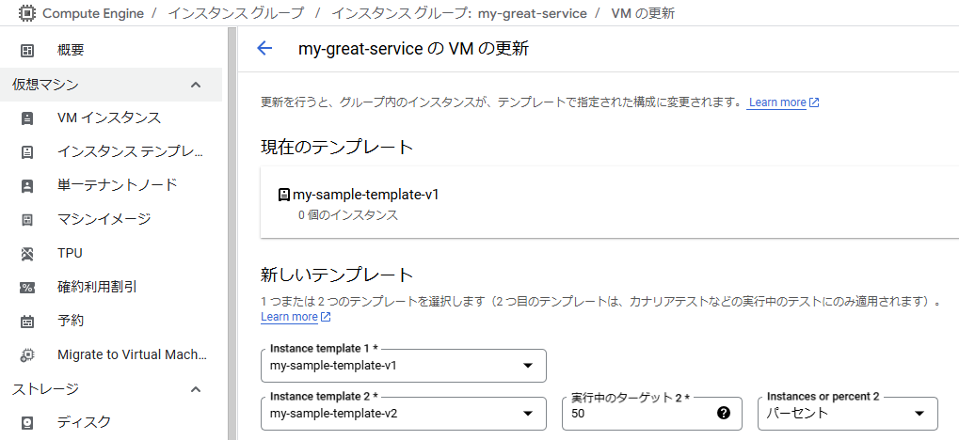Screen dimensions: 959x440
Task: Open the Instances or percent 2 dropdown
Action: click(x=848, y=413)
